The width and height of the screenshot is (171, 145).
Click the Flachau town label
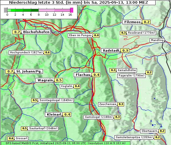tap(83, 75)
